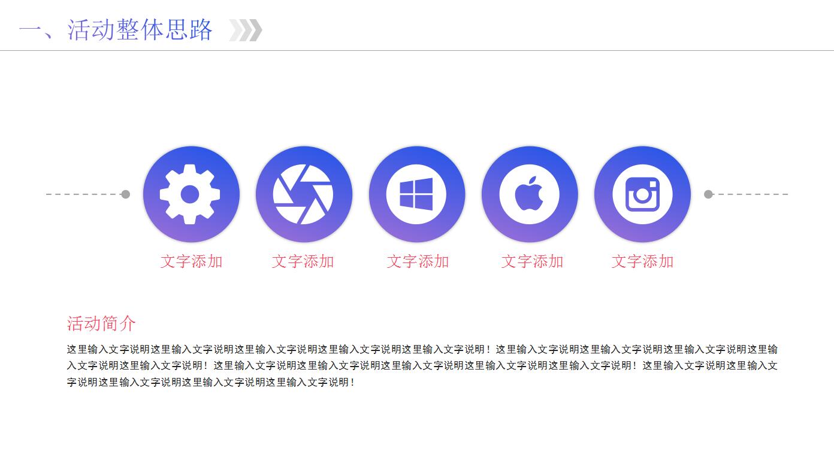Select the 文字添加 label under the Windows icon
The width and height of the screenshot is (834, 470).
pos(418,261)
